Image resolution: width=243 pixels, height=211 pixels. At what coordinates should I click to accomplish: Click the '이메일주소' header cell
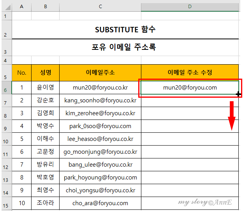pyautogui.click(x=100, y=73)
